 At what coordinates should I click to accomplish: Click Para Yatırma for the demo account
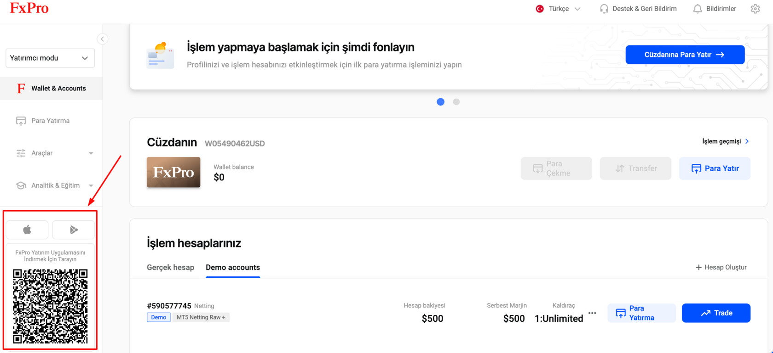(641, 313)
